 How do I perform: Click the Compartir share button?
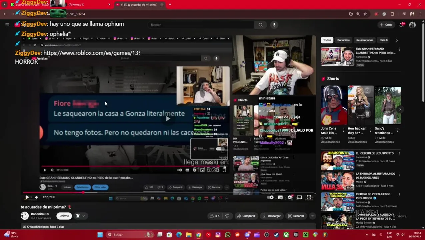pos(246,216)
